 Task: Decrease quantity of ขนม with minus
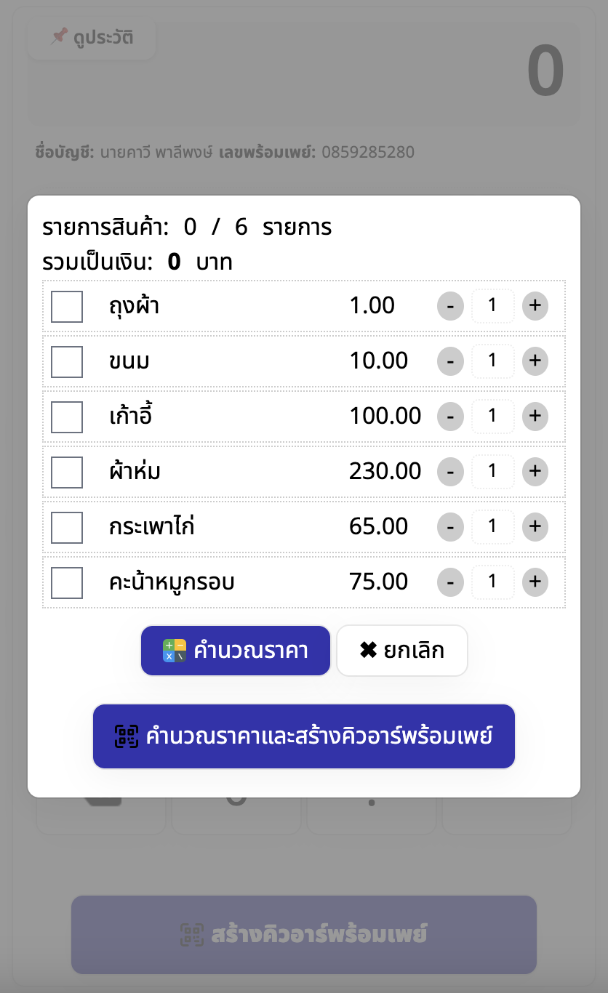[450, 361]
